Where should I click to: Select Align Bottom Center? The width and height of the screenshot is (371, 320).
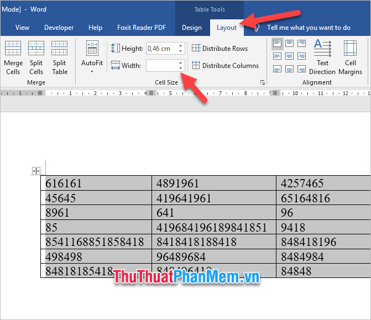[x=289, y=69]
